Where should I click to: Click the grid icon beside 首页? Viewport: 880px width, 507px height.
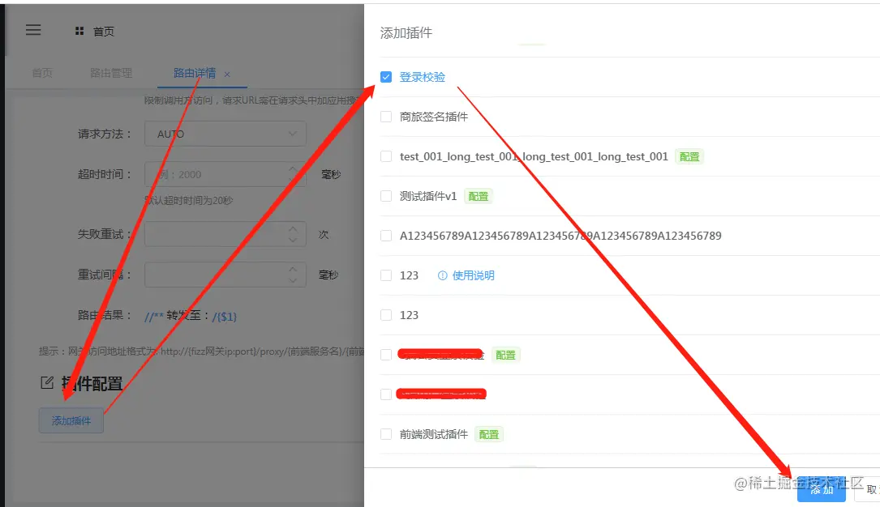pyautogui.click(x=79, y=32)
